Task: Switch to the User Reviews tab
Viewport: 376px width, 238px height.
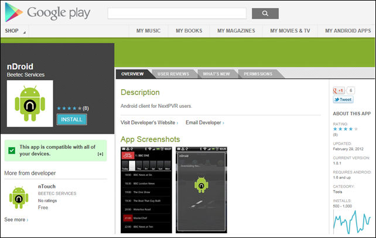Action: (x=173, y=74)
